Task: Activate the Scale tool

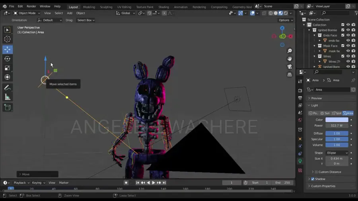Action: (x=7, y=68)
